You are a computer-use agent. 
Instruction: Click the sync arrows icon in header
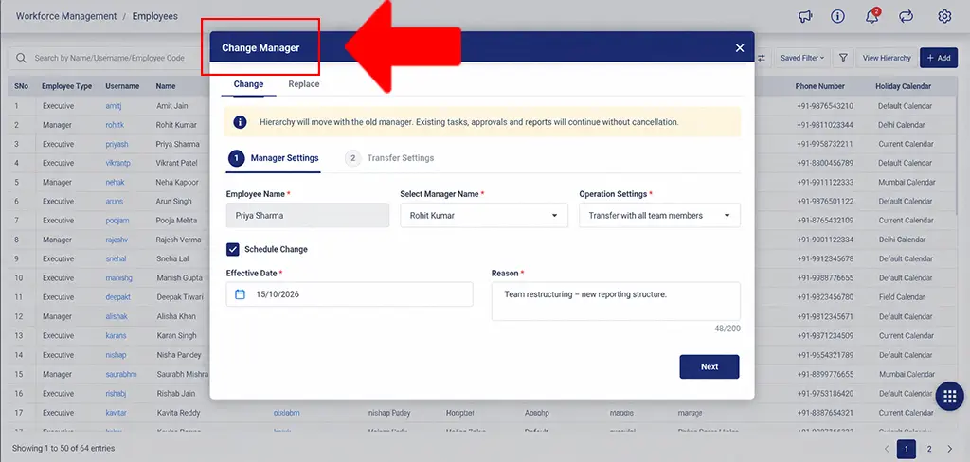(907, 17)
